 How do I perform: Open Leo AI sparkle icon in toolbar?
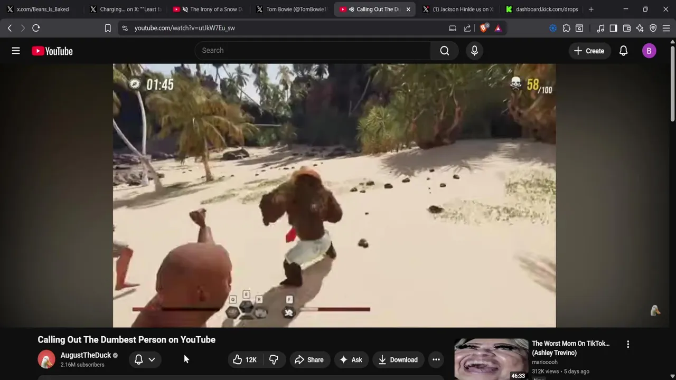point(640,28)
